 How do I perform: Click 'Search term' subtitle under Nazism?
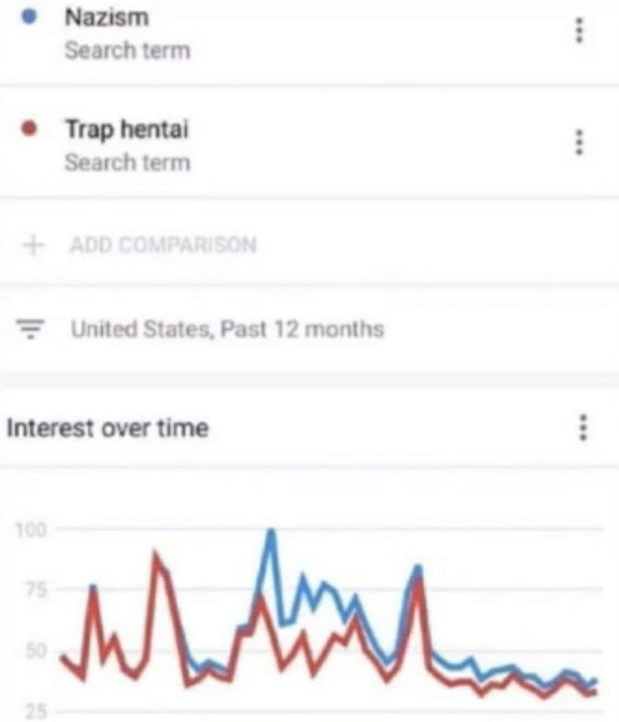coord(127,51)
